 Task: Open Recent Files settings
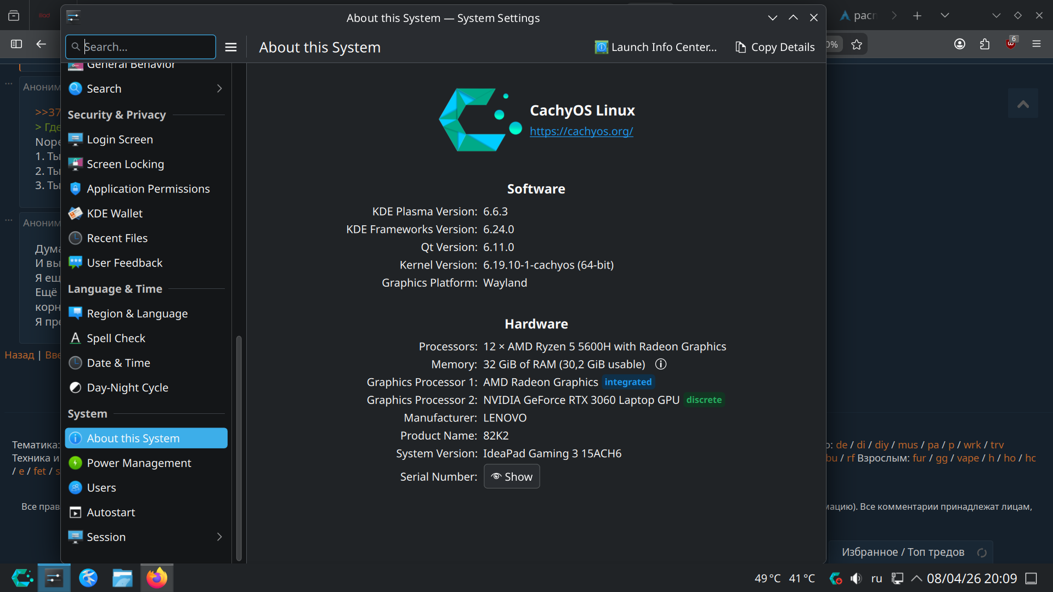pos(145,238)
